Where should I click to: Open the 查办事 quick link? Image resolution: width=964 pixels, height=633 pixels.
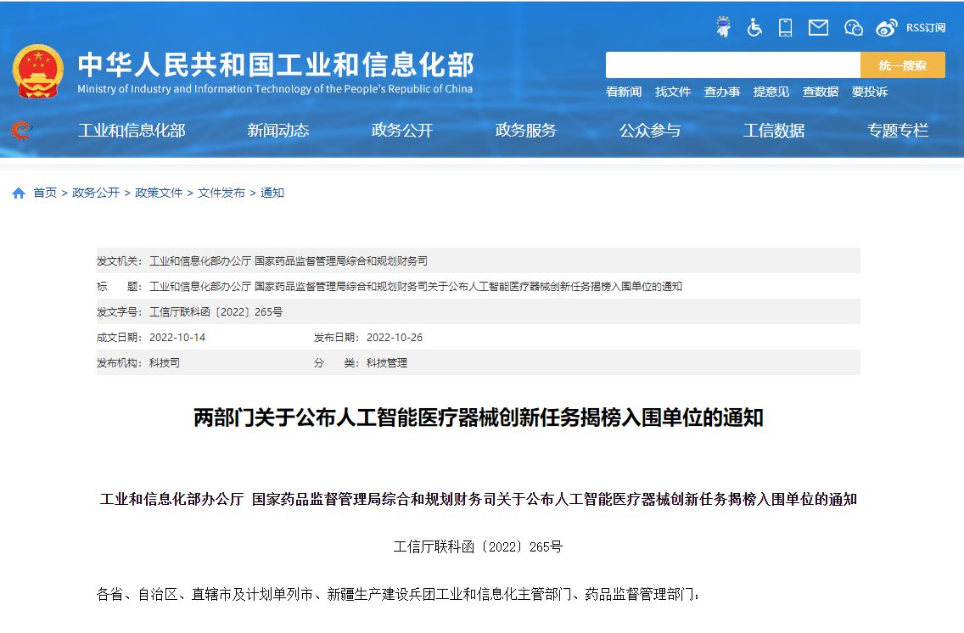[722, 92]
